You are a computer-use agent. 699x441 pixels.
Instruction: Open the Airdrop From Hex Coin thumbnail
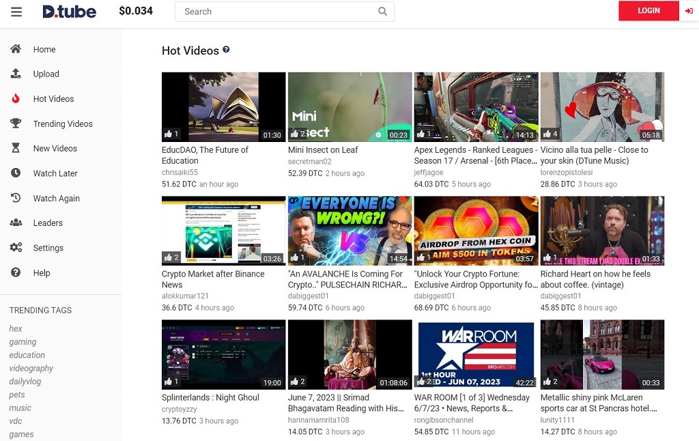tap(476, 231)
